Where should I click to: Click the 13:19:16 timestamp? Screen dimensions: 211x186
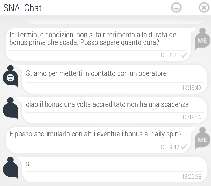(x=192, y=117)
